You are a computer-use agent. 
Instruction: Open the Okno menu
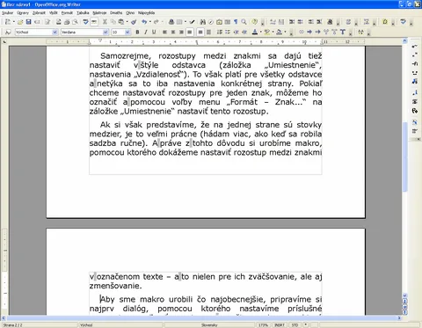[130, 13]
